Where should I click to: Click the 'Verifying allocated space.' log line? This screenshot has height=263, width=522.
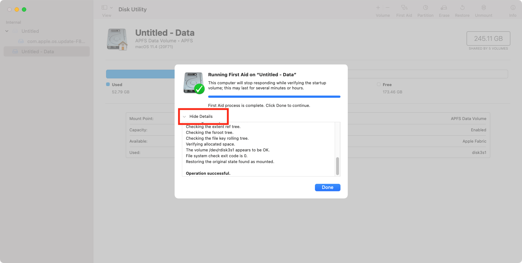[210, 144]
